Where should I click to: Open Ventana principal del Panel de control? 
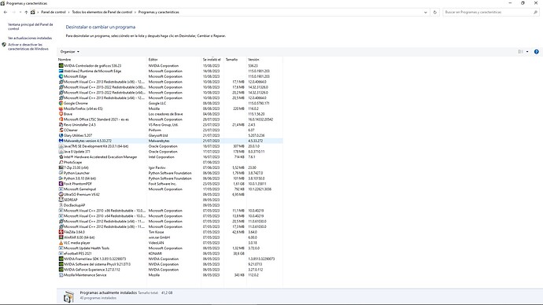[x=31, y=27]
